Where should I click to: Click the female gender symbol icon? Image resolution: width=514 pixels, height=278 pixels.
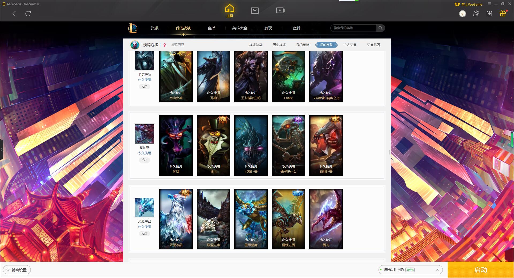(x=165, y=45)
